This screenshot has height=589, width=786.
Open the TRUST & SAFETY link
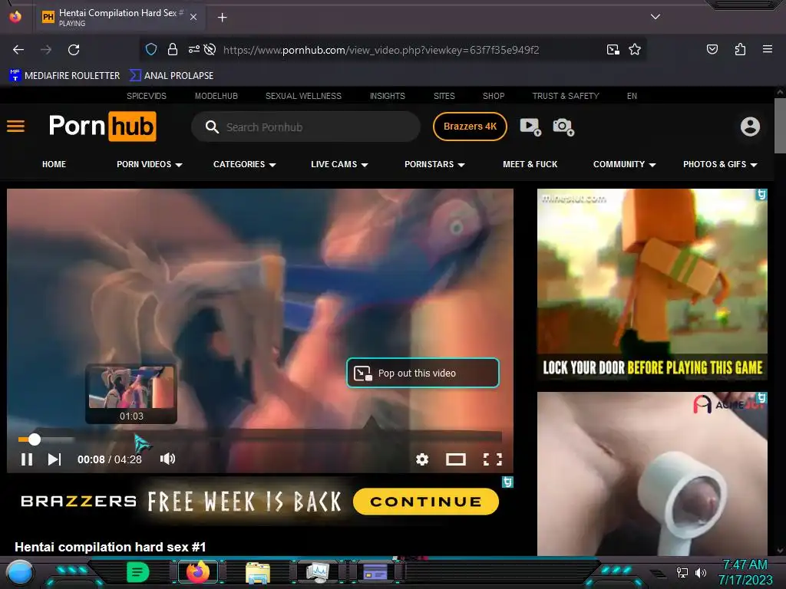pyautogui.click(x=566, y=96)
